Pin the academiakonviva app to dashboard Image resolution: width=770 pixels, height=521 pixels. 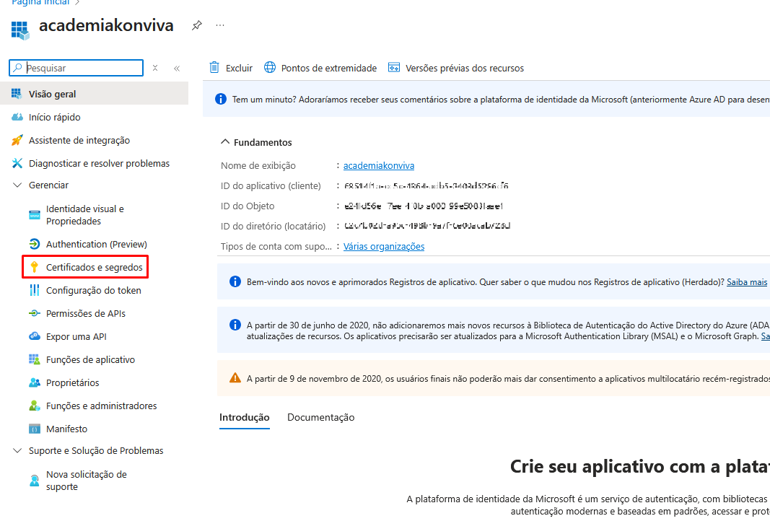pos(197,25)
